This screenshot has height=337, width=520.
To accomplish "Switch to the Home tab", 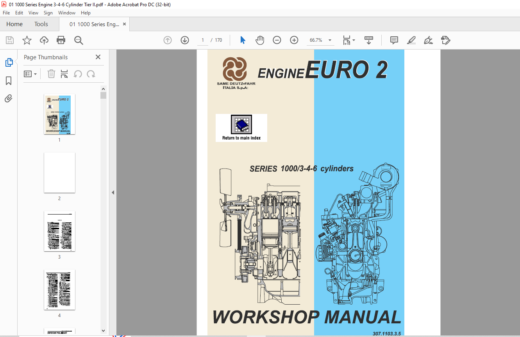I will click(x=14, y=24).
